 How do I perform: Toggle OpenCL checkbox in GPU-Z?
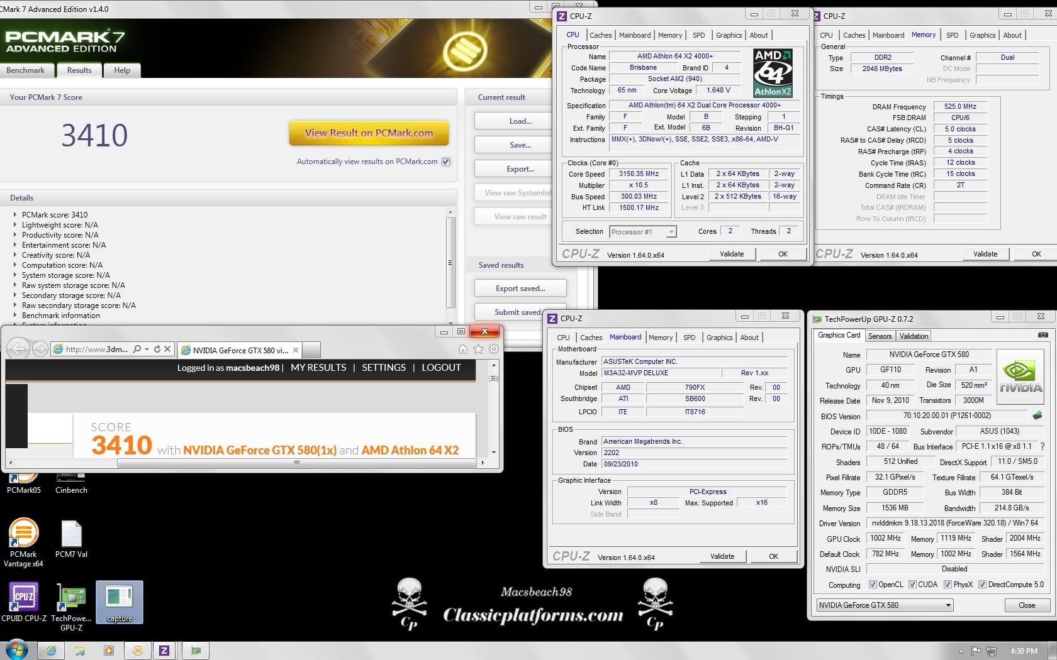click(x=873, y=584)
